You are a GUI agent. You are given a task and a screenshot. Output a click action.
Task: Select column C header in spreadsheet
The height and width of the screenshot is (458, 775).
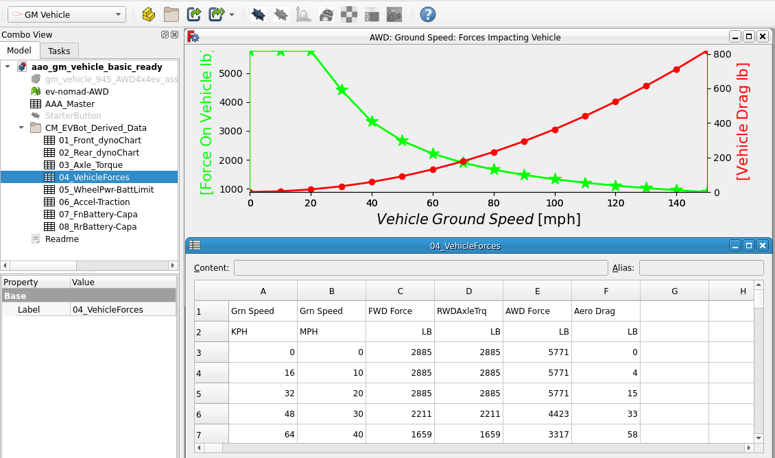(400, 291)
